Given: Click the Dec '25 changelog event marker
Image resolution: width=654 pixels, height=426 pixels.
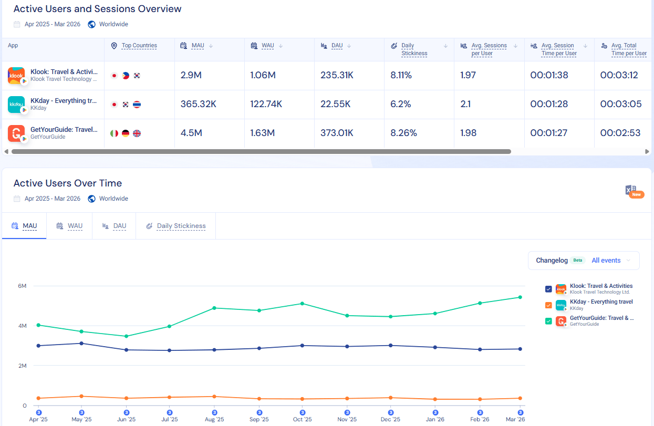Looking at the screenshot, I should [x=390, y=412].
